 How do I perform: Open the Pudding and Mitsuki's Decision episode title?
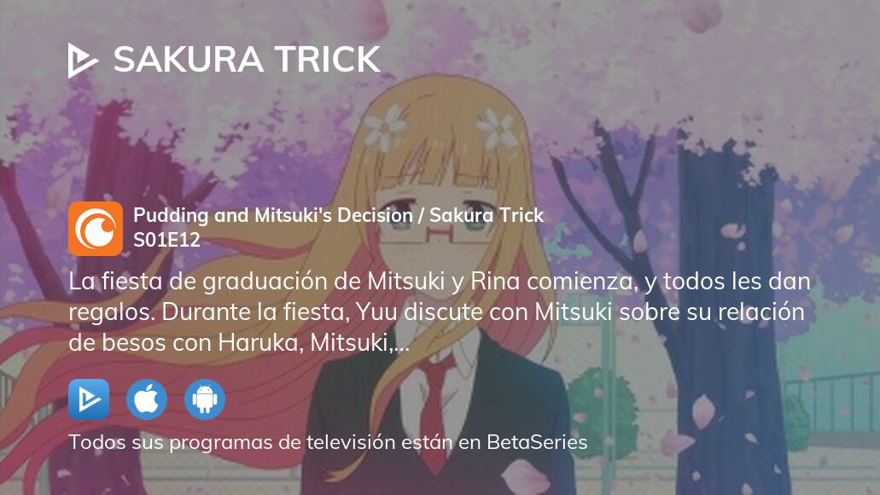(x=273, y=216)
